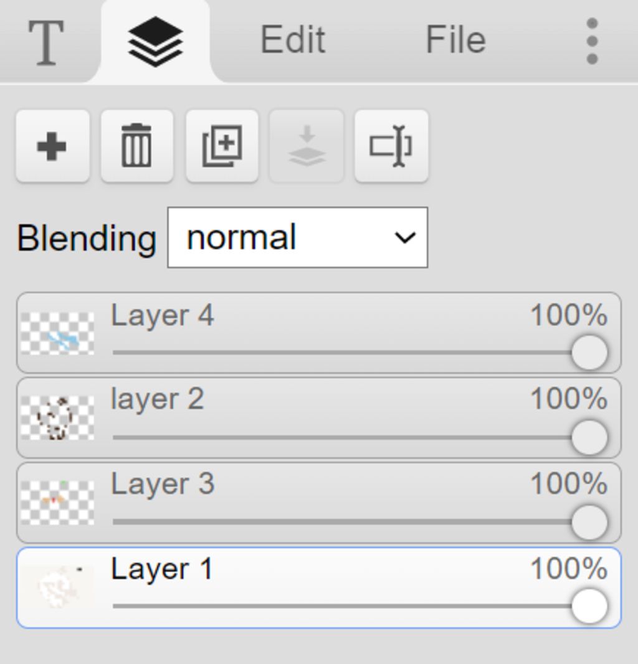
Task: Open the Edit menu
Action: pos(292,41)
